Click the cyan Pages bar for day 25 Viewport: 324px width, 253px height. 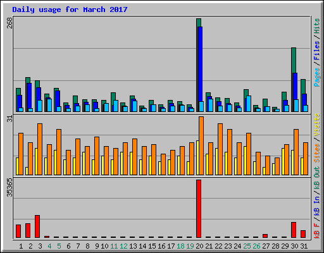tap(249, 104)
